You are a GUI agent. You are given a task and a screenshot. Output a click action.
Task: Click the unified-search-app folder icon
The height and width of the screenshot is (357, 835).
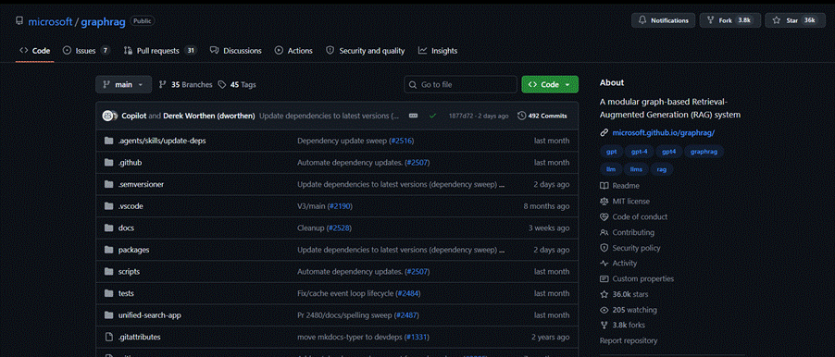tap(109, 315)
